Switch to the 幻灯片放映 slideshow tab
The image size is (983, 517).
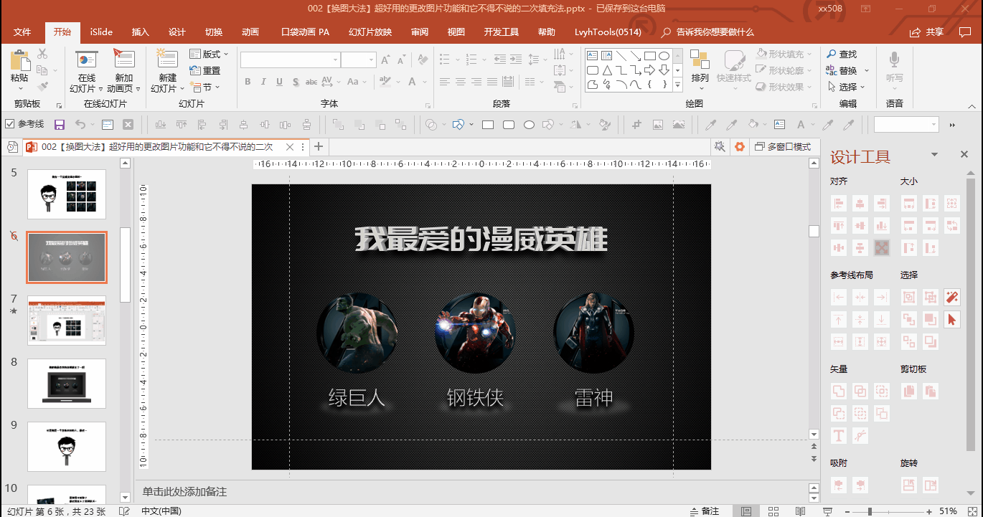[x=370, y=32]
